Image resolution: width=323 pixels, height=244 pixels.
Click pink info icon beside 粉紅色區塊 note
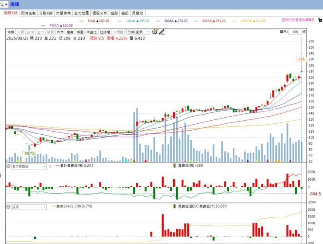point(283,20)
